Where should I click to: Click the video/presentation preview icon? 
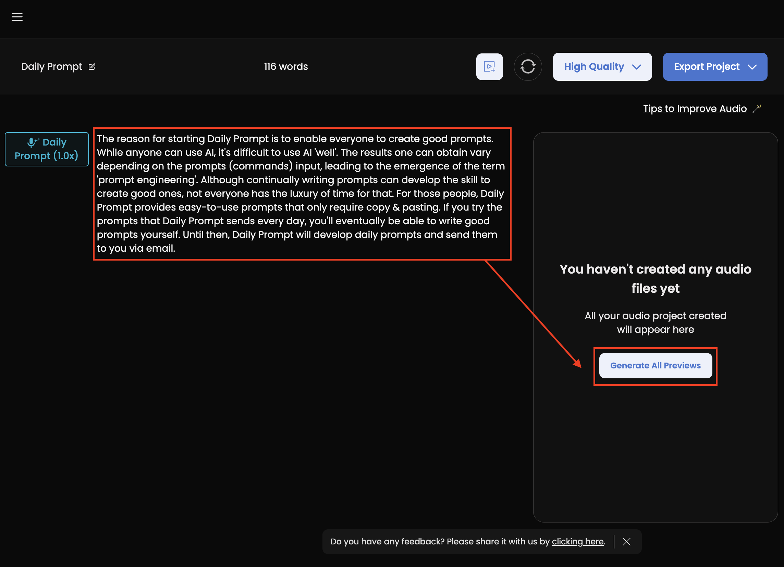489,67
